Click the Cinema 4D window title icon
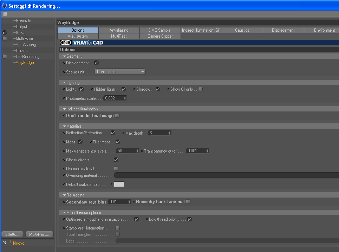 [4, 6]
